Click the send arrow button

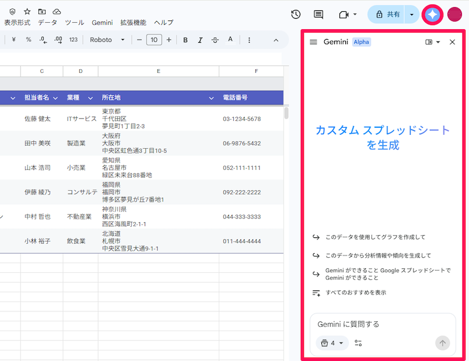coord(442,343)
